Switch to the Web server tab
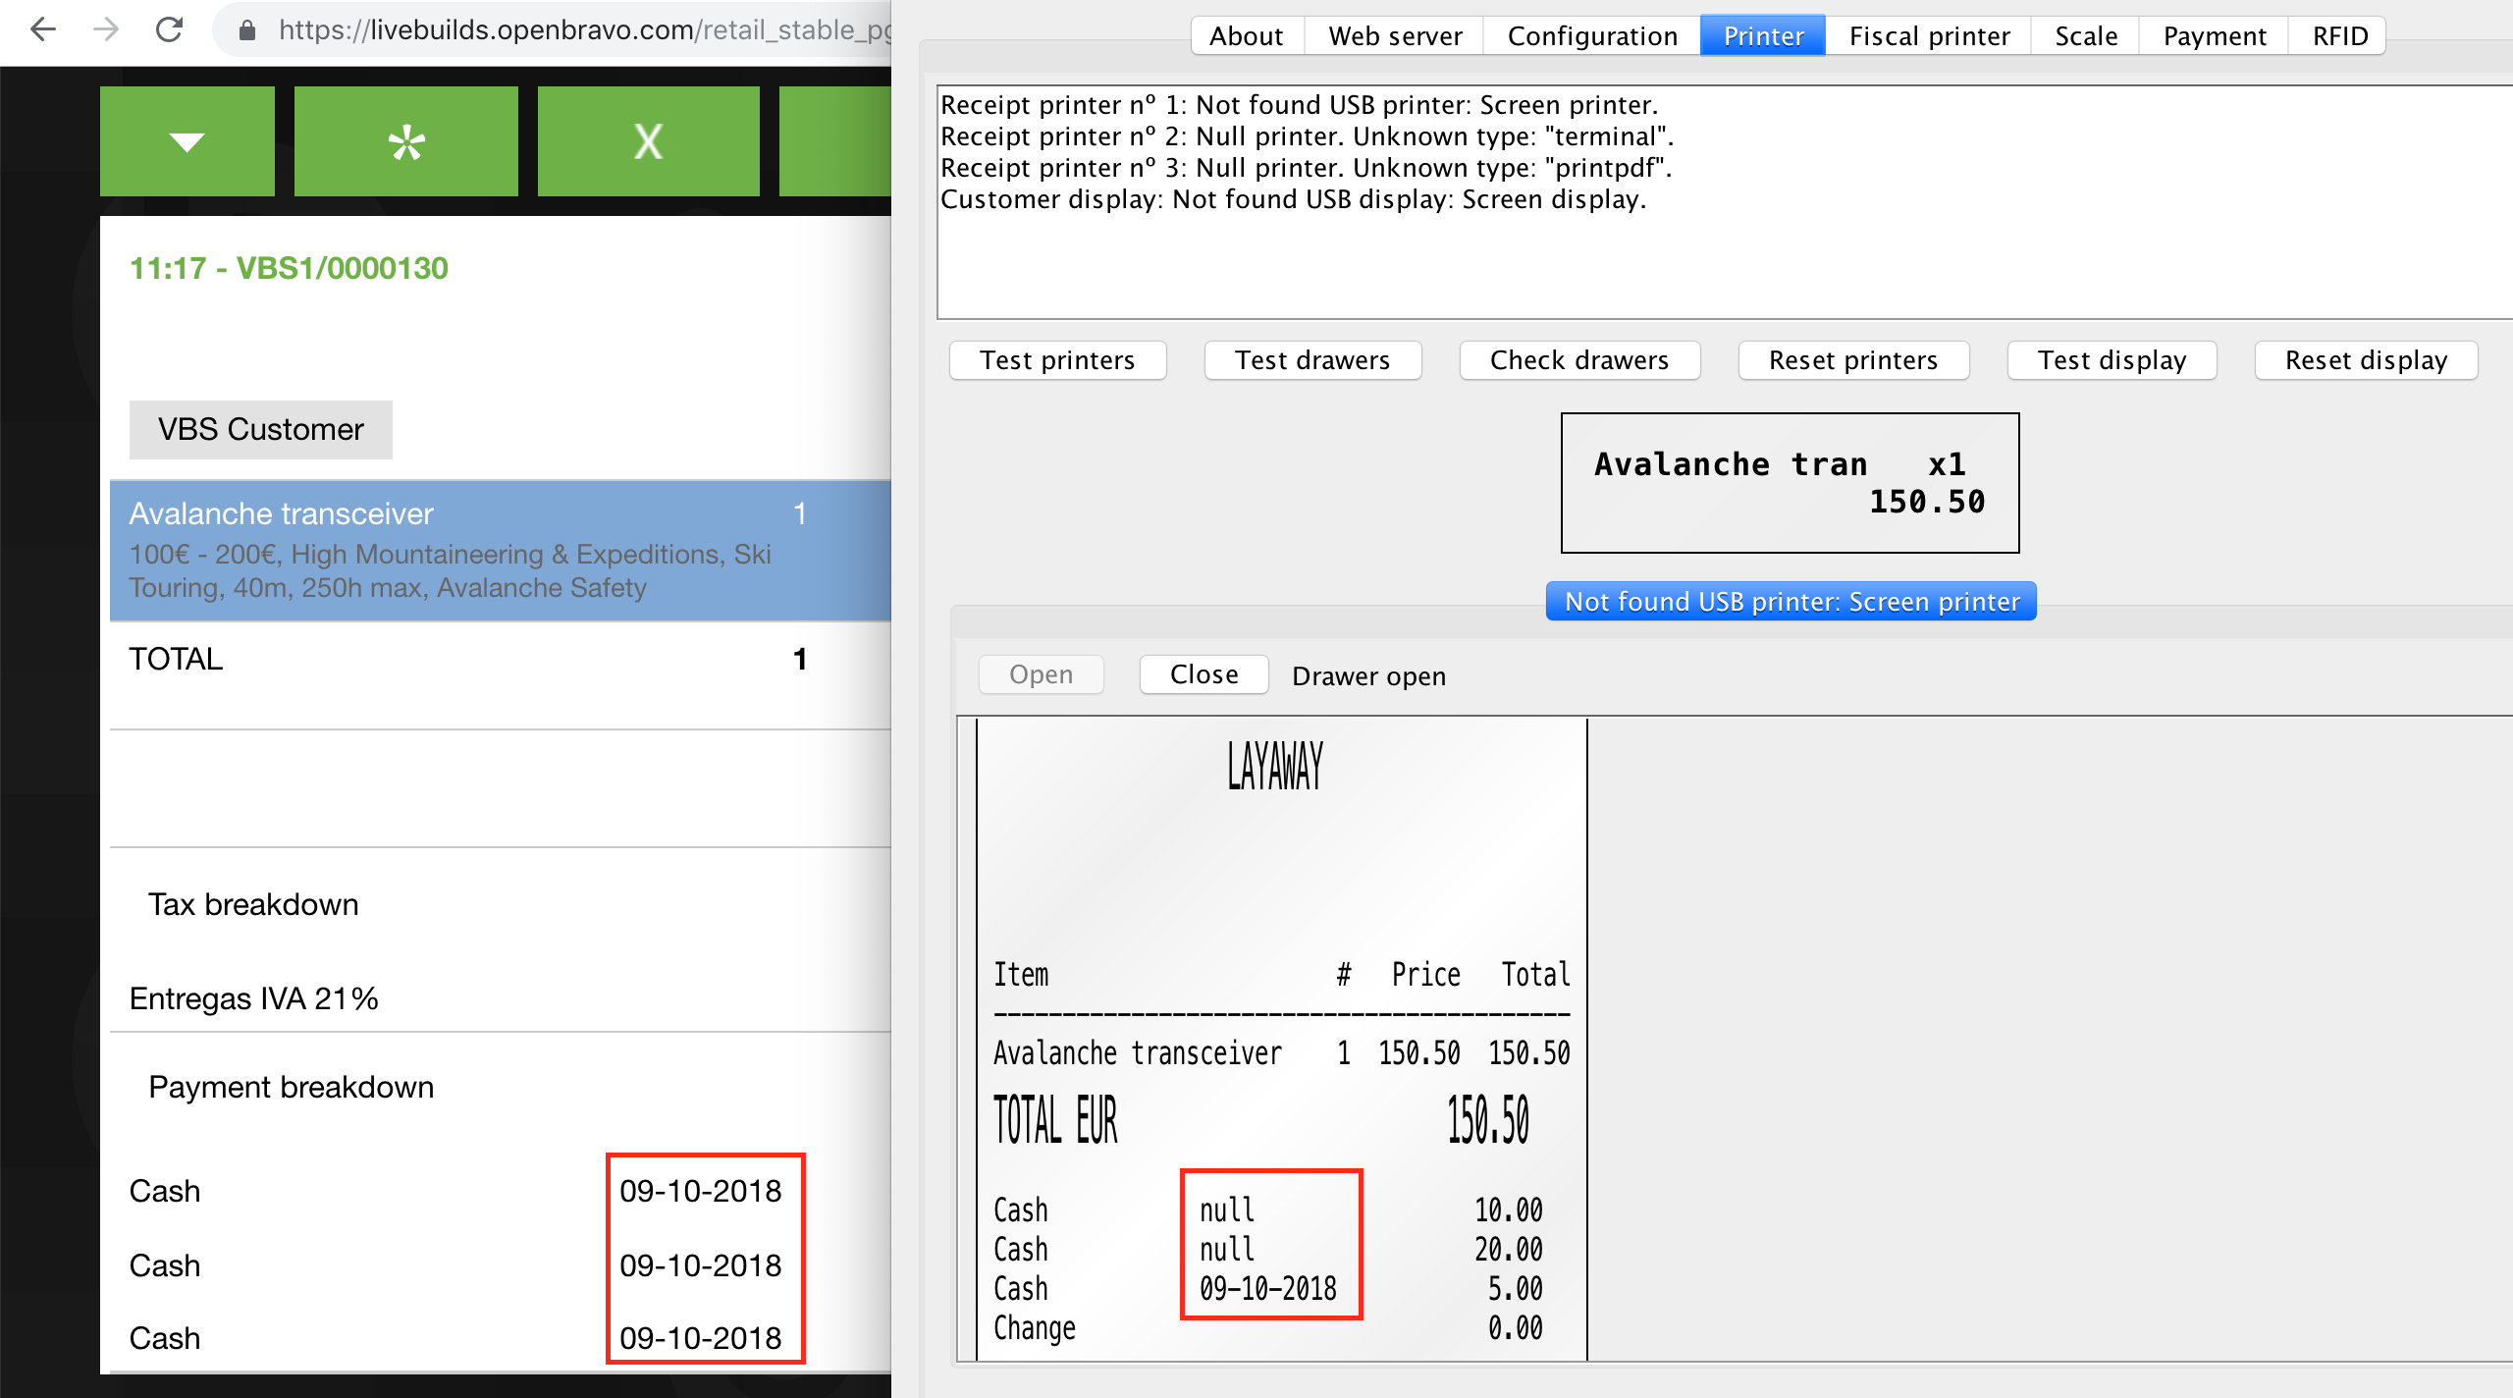The height and width of the screenshot is (1398, 2513). [1394, 36]
